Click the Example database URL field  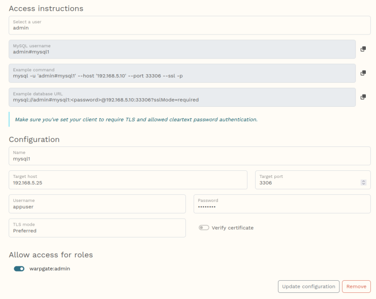point(182,97)
